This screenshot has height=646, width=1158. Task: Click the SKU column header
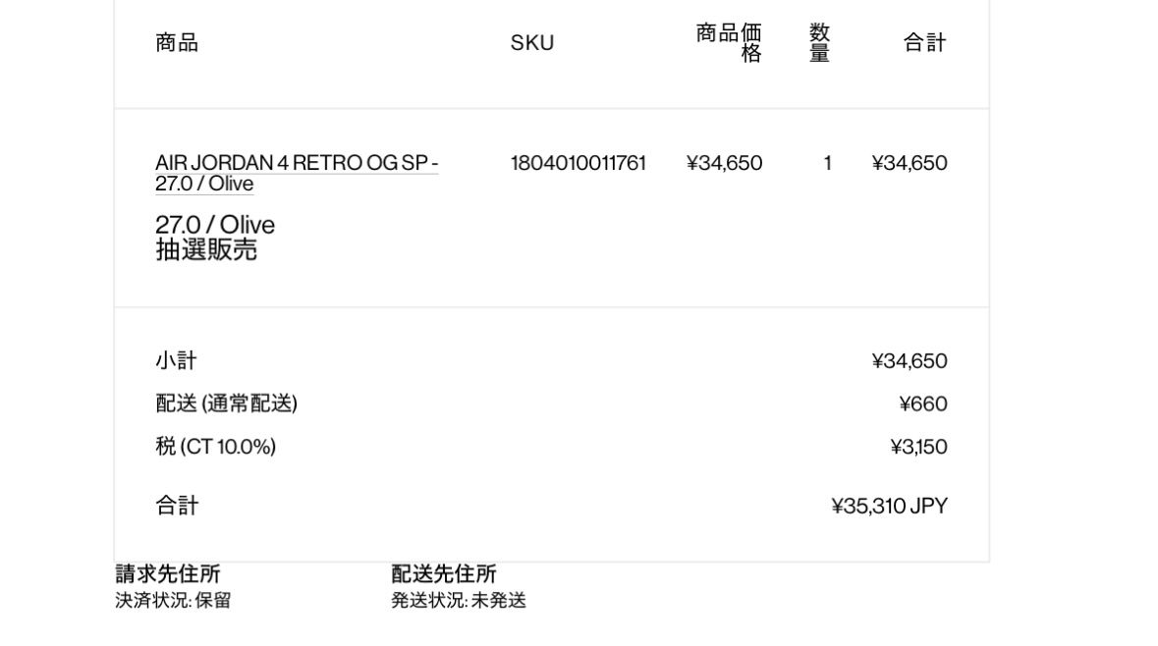(531, 43)
